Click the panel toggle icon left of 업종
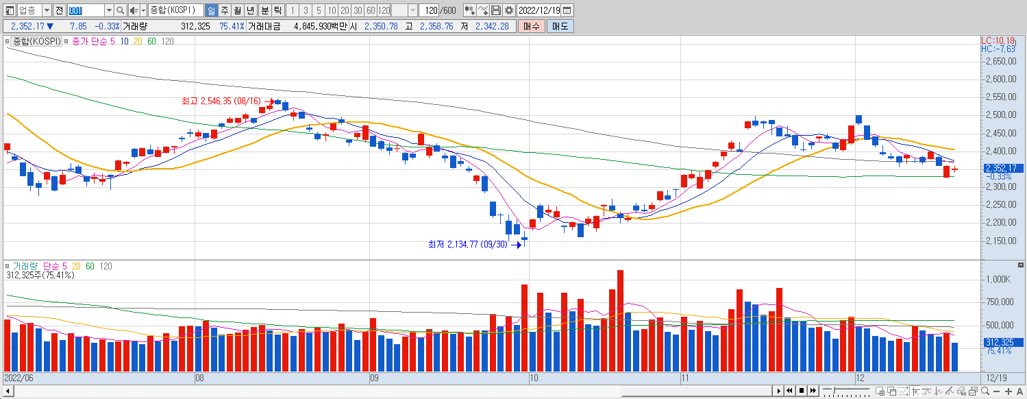This screenshot has width=1027, height=399. pos(9,10)
